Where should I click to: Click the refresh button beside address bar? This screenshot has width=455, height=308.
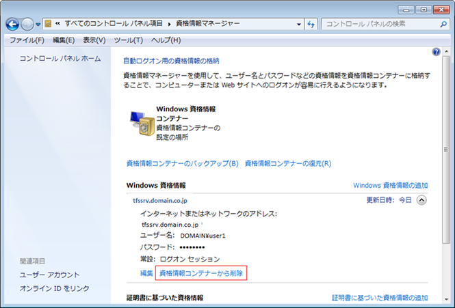311,25
